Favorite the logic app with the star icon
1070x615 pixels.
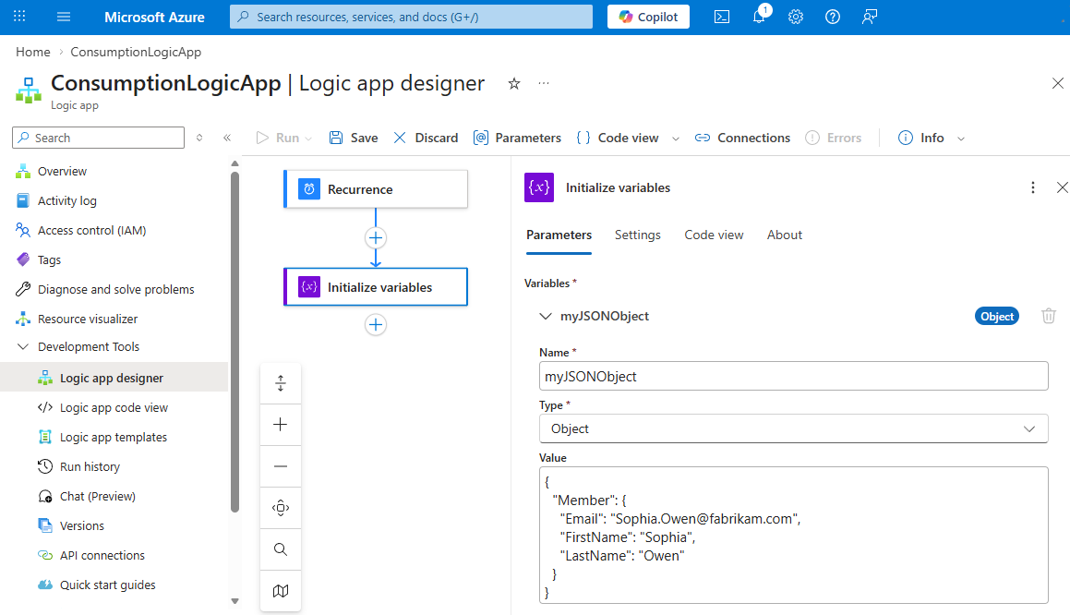point(514,83)
